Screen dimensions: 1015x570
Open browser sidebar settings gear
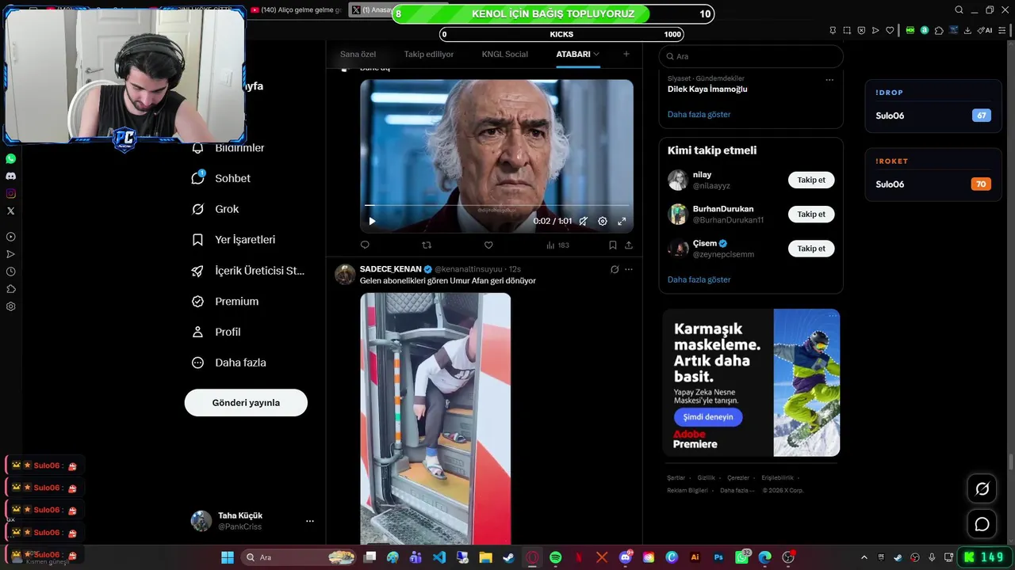tap(10, 306)
